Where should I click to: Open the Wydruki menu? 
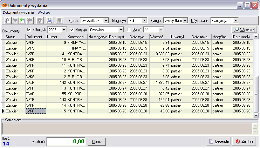tap(44, 12)
